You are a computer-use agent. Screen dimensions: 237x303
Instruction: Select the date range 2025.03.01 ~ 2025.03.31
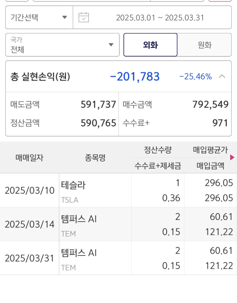tap(160, 18)
